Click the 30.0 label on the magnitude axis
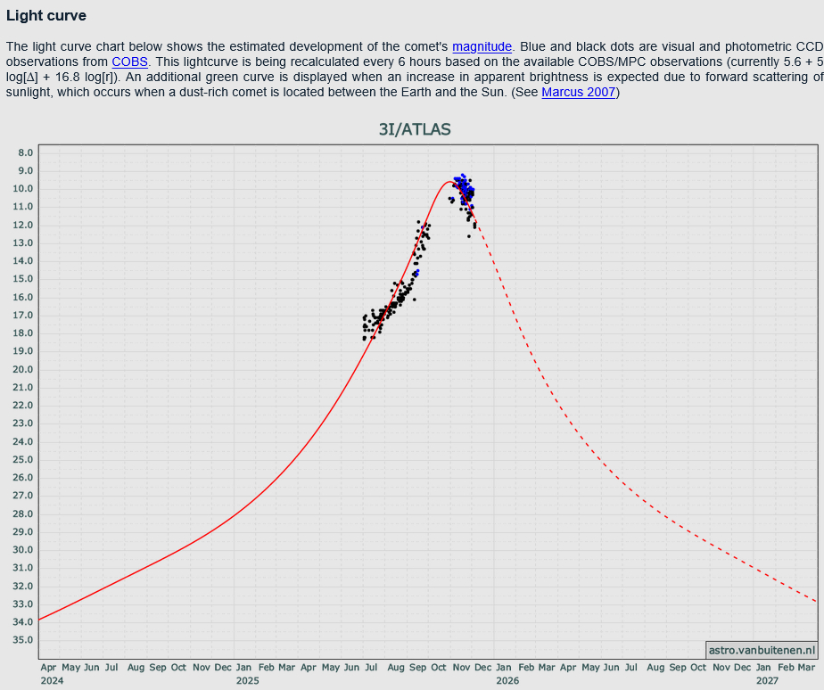Image resolution: width=824 pixels, height=690 pixels. tap(24, 550)
